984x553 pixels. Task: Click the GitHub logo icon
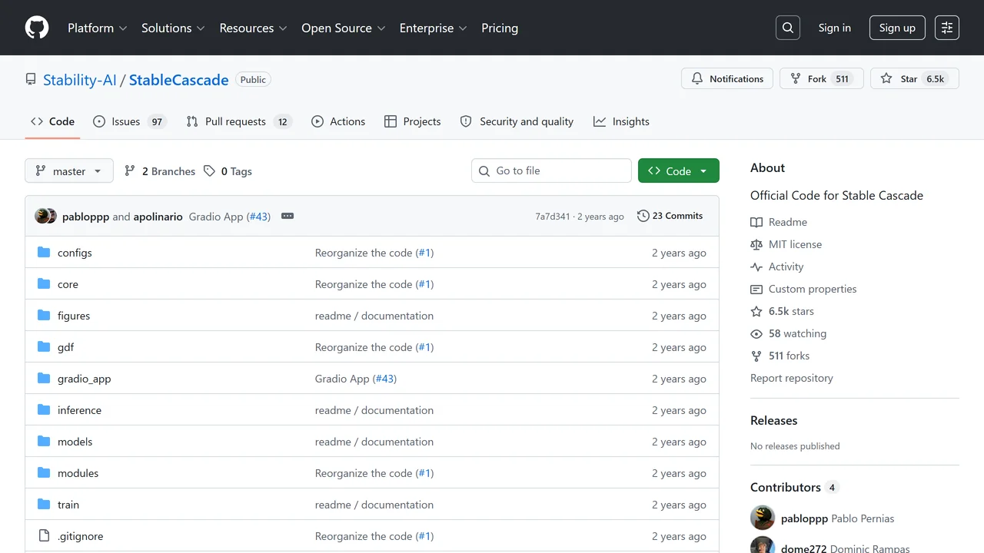click(37, 28)
